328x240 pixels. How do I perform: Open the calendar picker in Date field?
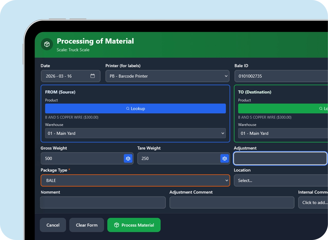click(93, 76)
